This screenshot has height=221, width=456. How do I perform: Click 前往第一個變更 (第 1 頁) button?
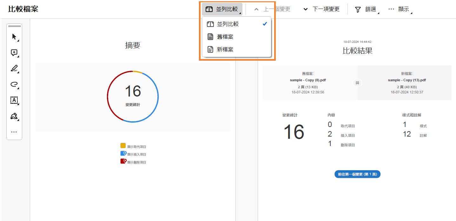point(357,174)
